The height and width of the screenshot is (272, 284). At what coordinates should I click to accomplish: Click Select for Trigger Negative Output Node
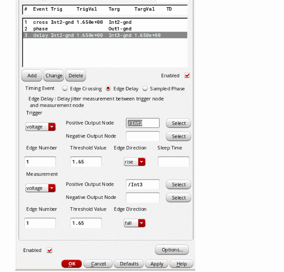click(x=179, y=136)
